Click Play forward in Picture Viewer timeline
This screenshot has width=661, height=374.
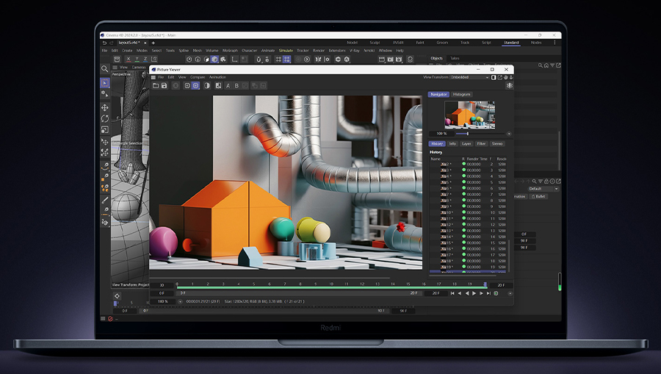tap(474, 293)
